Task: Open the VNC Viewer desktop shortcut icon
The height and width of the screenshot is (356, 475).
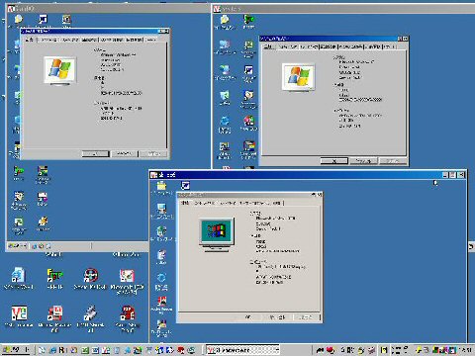Action: 19,313
